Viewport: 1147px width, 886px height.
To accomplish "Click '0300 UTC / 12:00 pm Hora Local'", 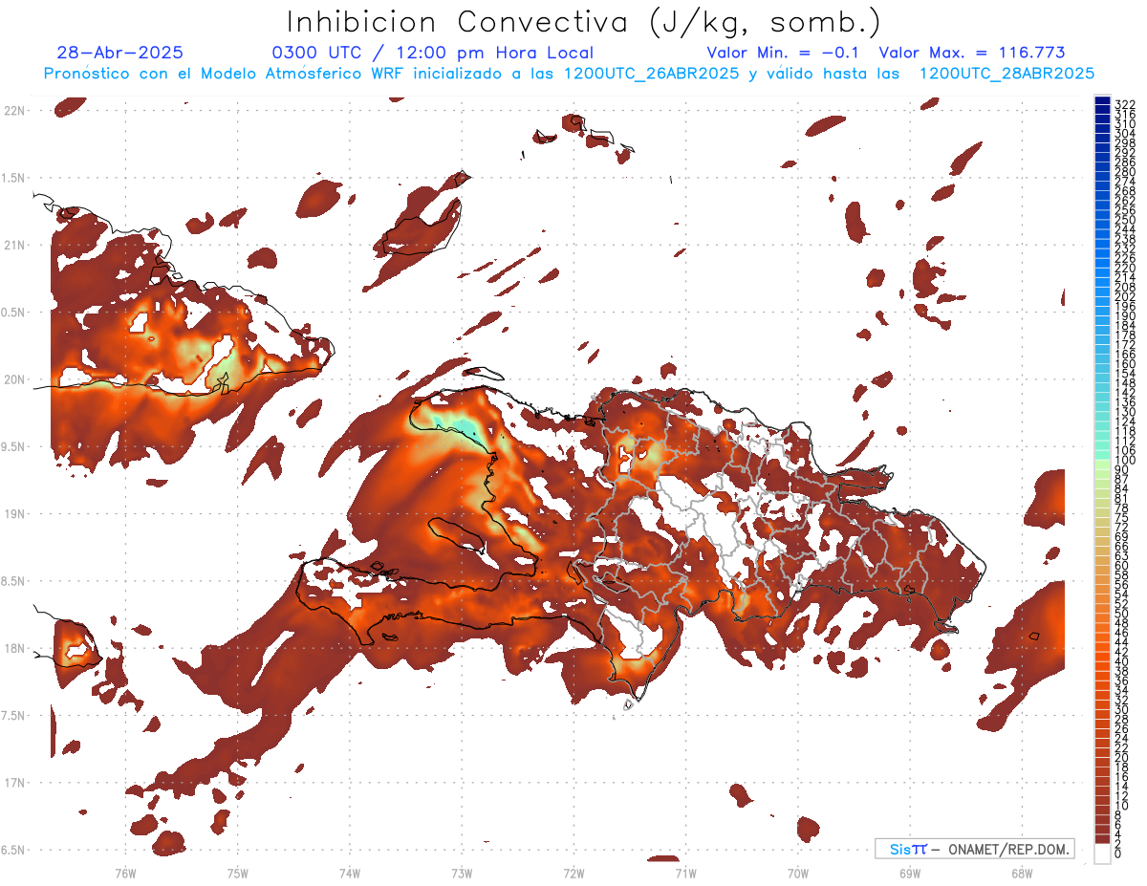I will [x=432, y=54].
